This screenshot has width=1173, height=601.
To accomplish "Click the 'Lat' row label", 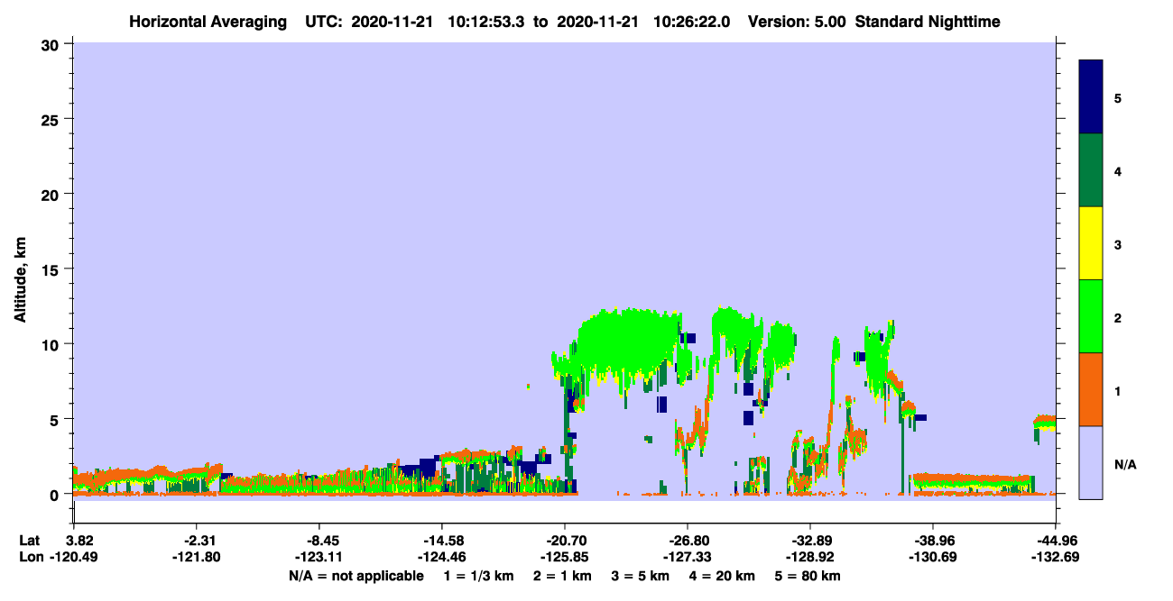I will tap(30, 542).
